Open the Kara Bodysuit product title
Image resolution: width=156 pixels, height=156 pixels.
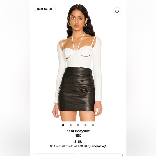coord(78,131)
